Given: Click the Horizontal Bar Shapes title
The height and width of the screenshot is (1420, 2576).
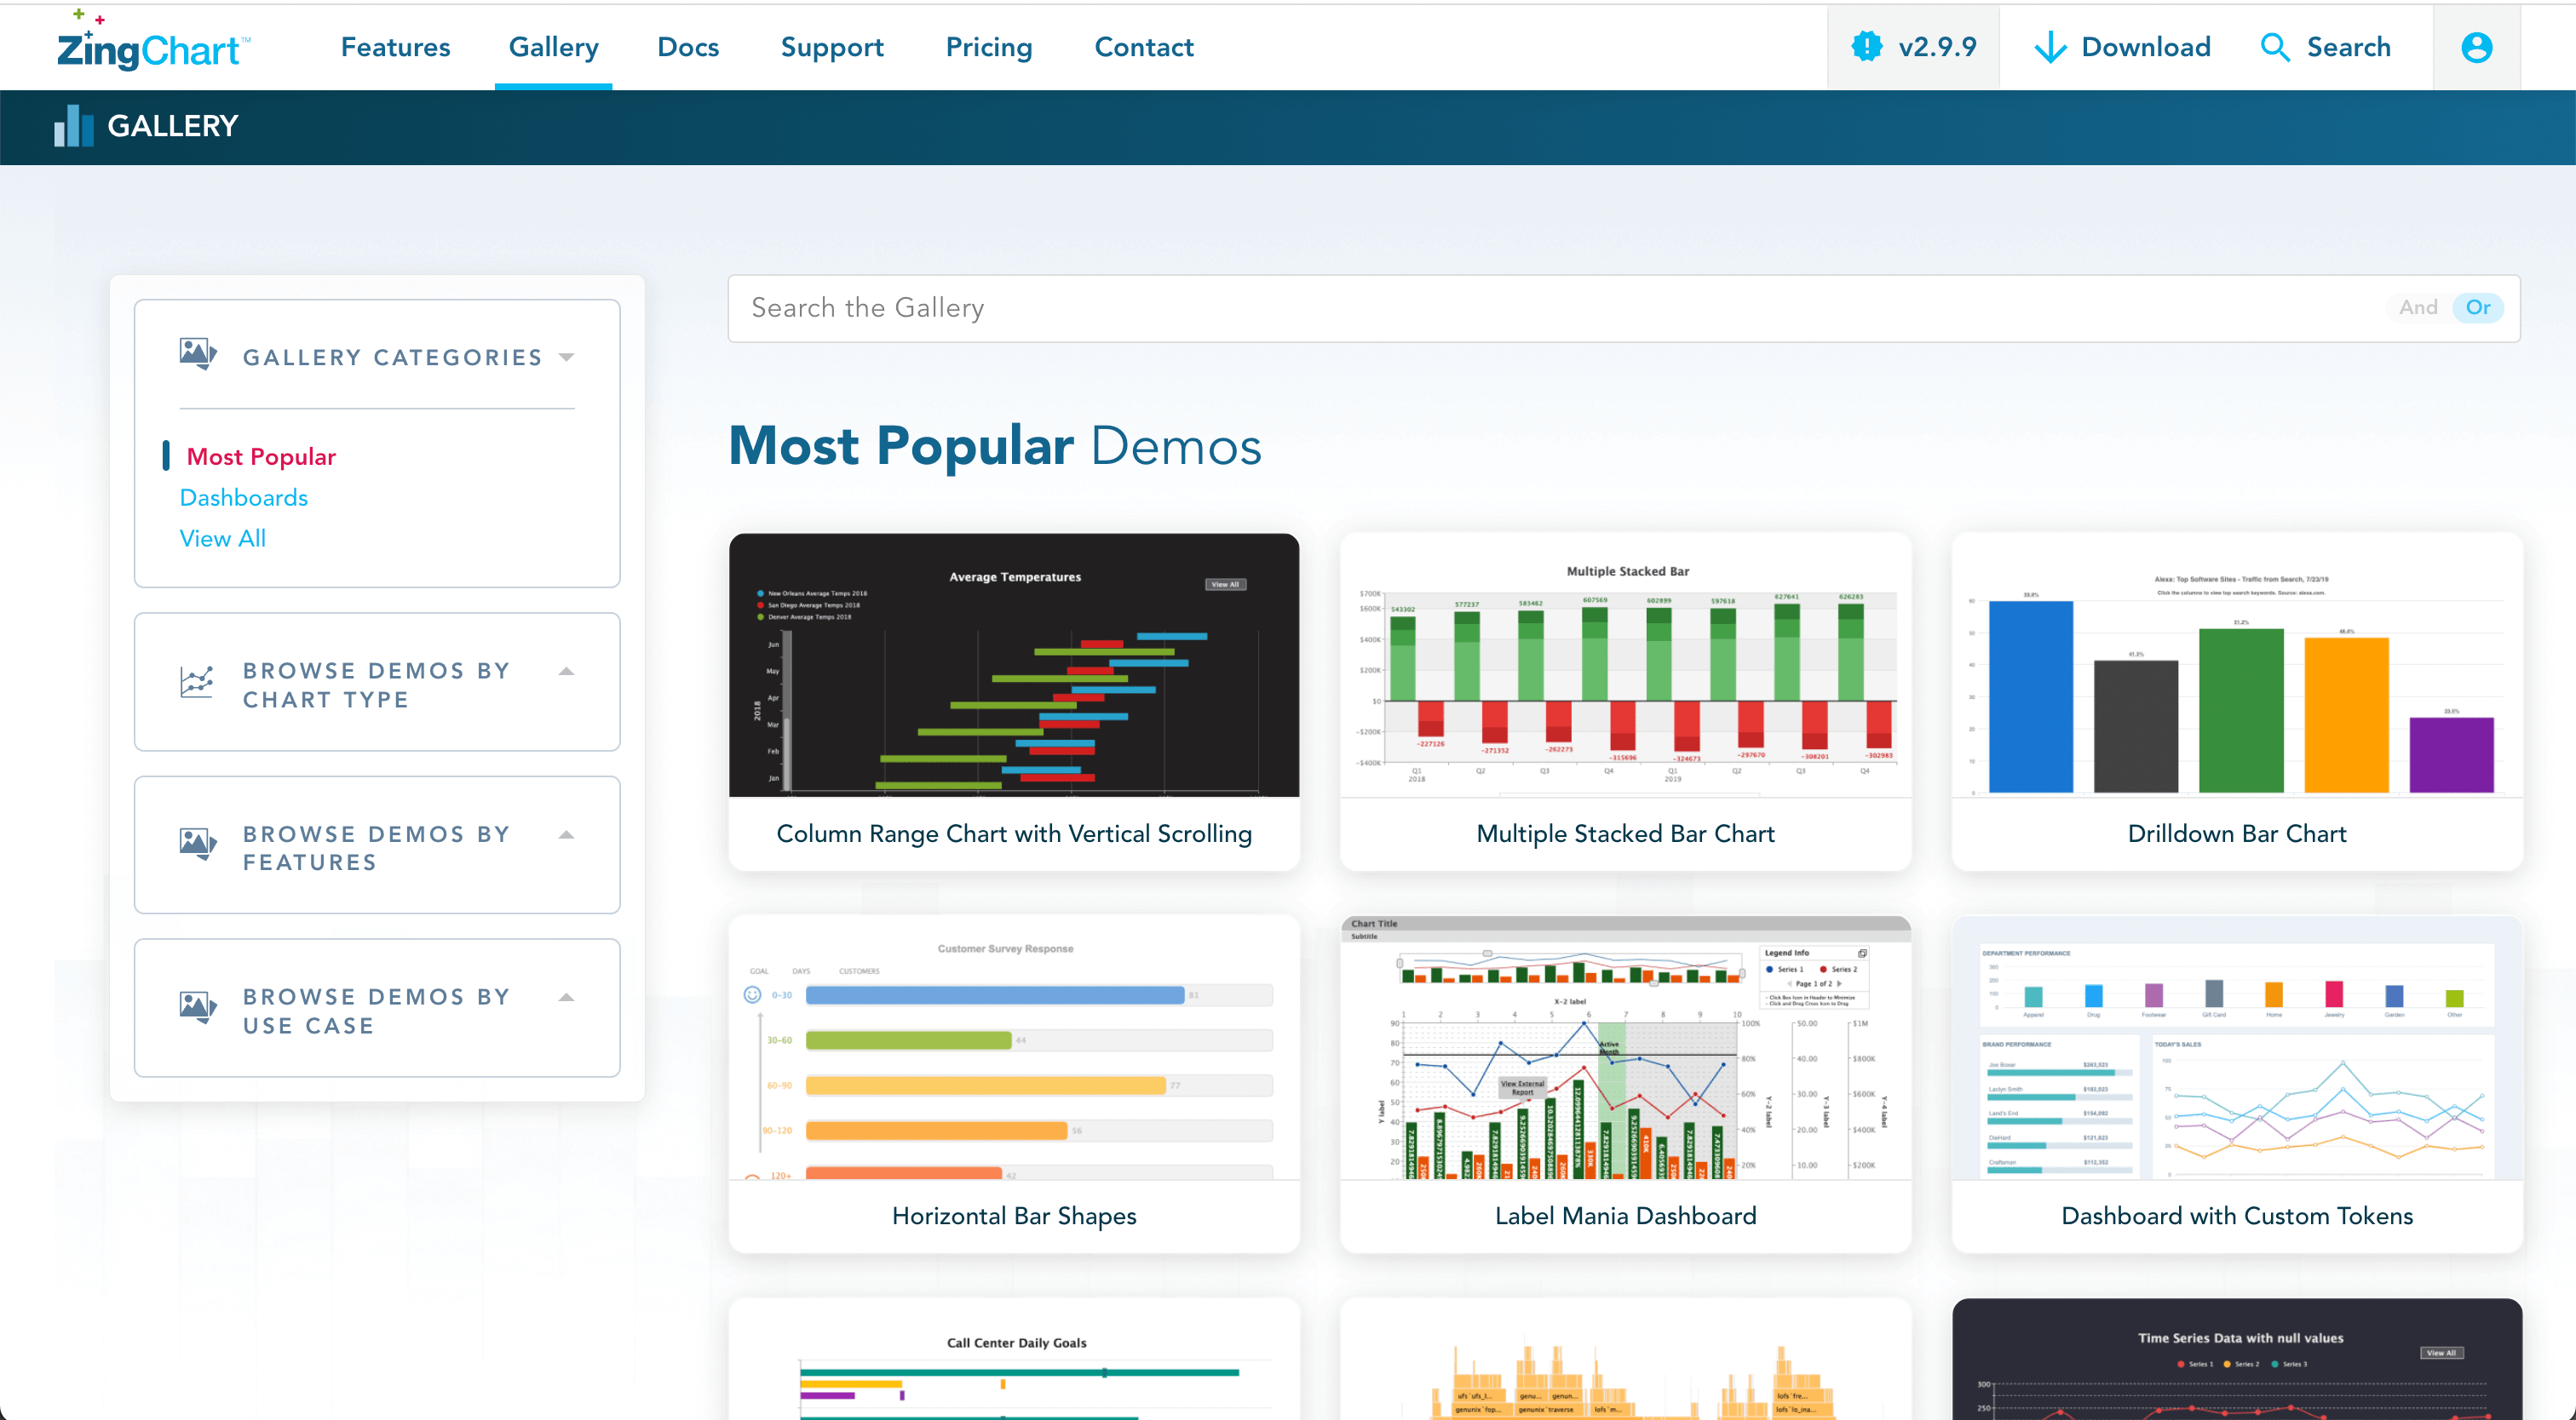Looking at the screenshot, I should click(x=1014, y=1215).
